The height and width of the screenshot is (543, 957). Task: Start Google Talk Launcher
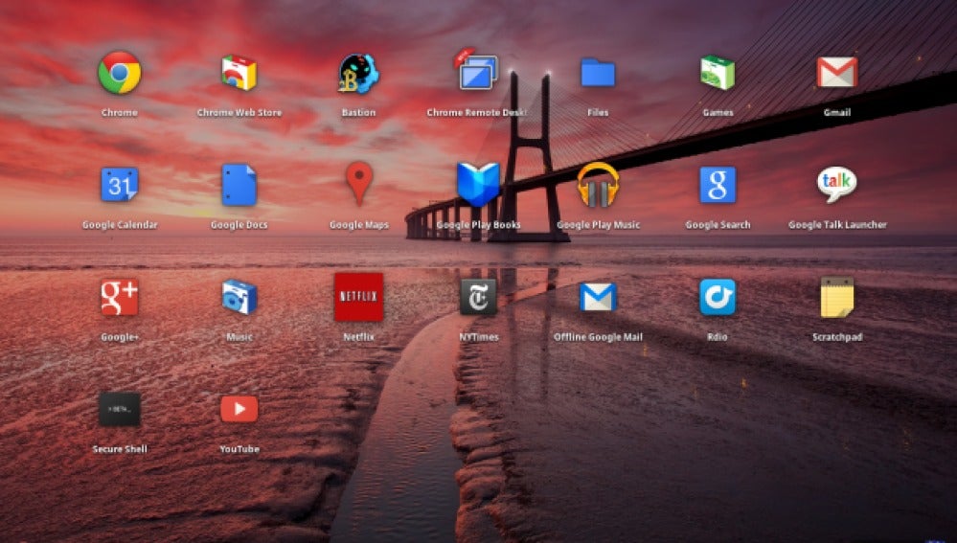click(836, 184)
